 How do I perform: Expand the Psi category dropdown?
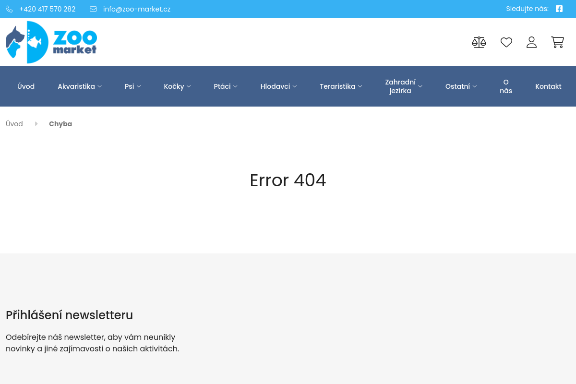133,86
